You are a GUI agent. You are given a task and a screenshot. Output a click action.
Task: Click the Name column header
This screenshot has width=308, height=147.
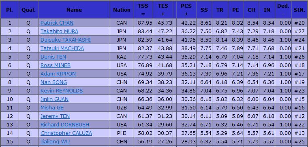point(74,10)
